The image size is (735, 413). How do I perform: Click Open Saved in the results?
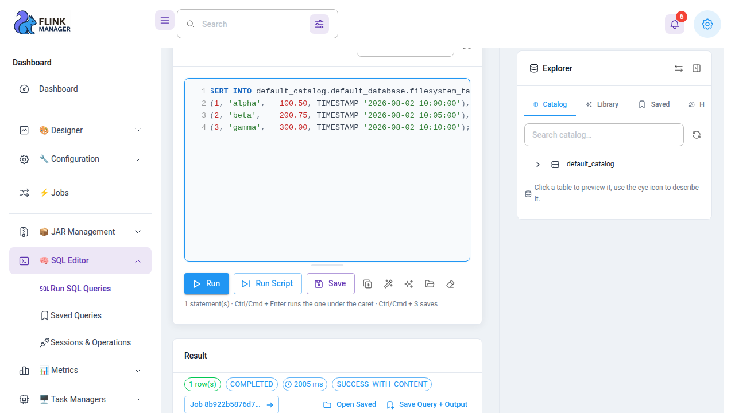coord(350,404)
